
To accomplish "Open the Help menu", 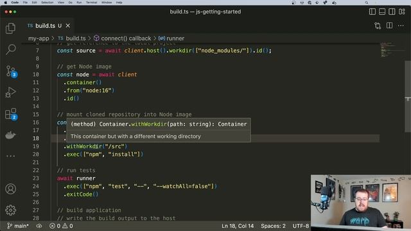I will [119, 3].
